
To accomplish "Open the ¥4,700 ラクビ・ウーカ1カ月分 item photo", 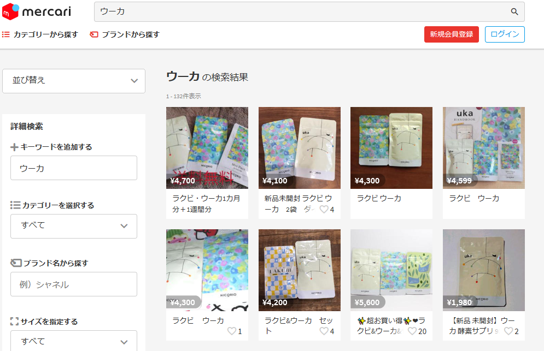I will (x=207, y=148).
